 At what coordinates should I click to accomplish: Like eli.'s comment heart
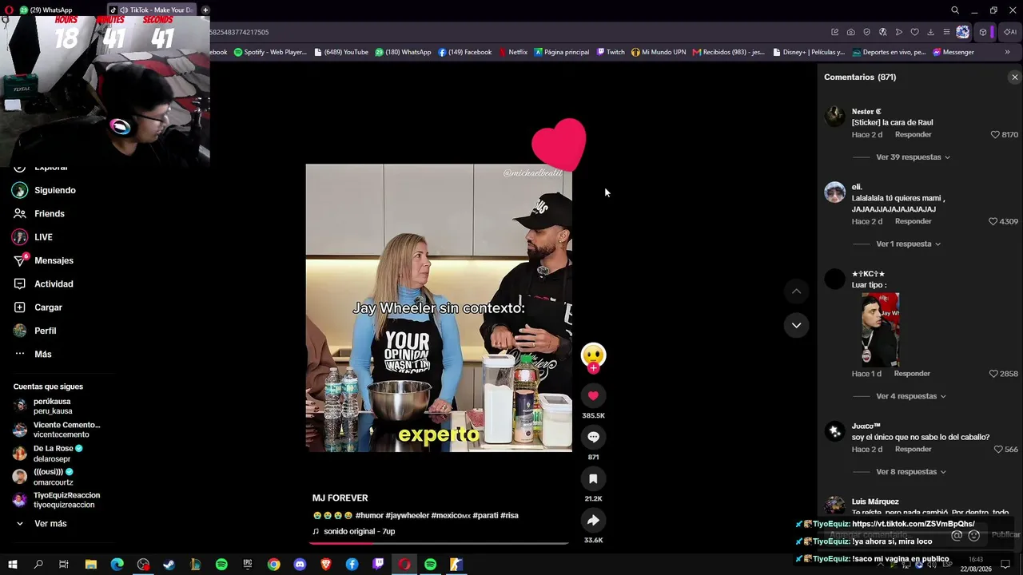(993, 221)
